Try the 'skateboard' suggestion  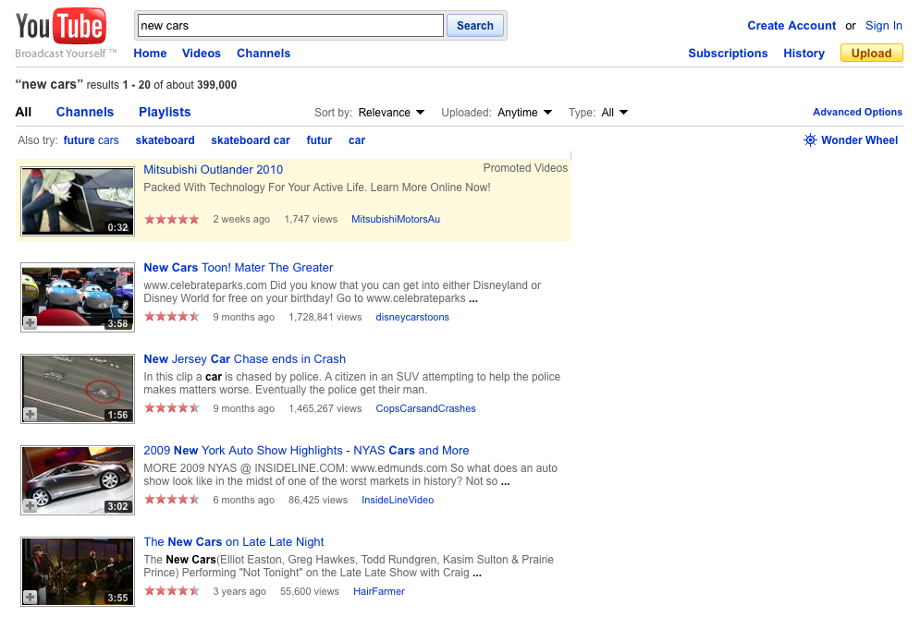click(x=165, y=140)
